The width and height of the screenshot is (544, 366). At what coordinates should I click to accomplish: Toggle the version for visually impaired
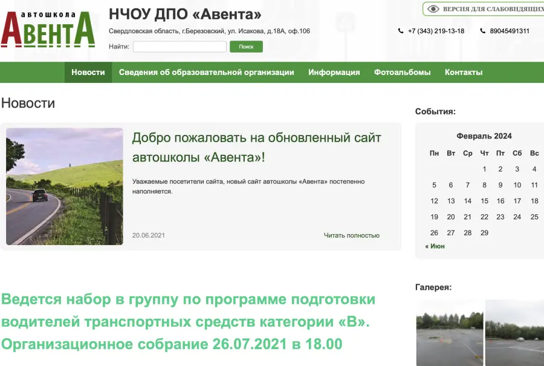pyautogui.click(x=484, y=9)
